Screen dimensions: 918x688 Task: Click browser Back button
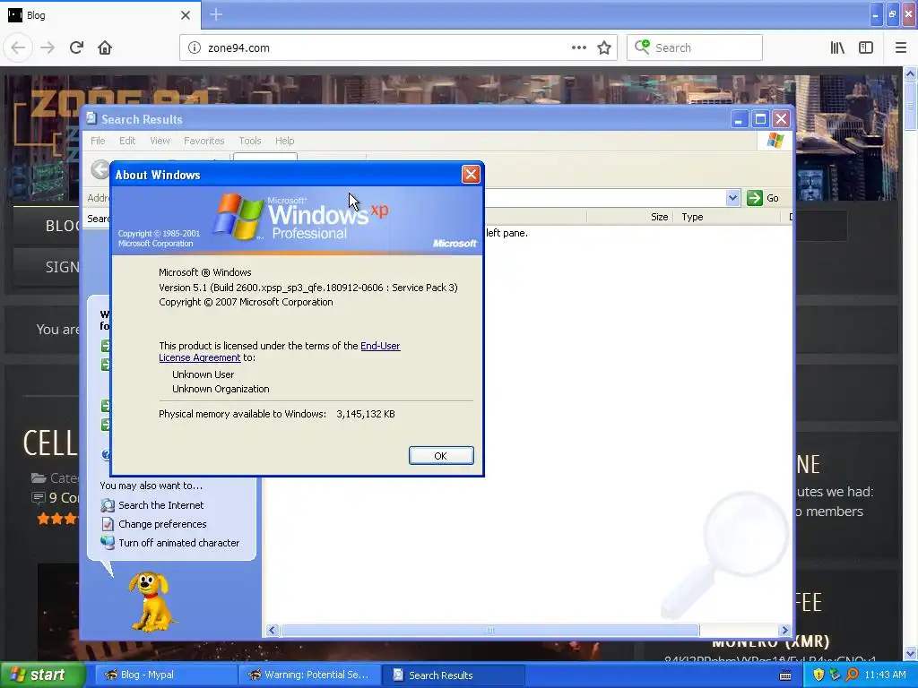18,48
